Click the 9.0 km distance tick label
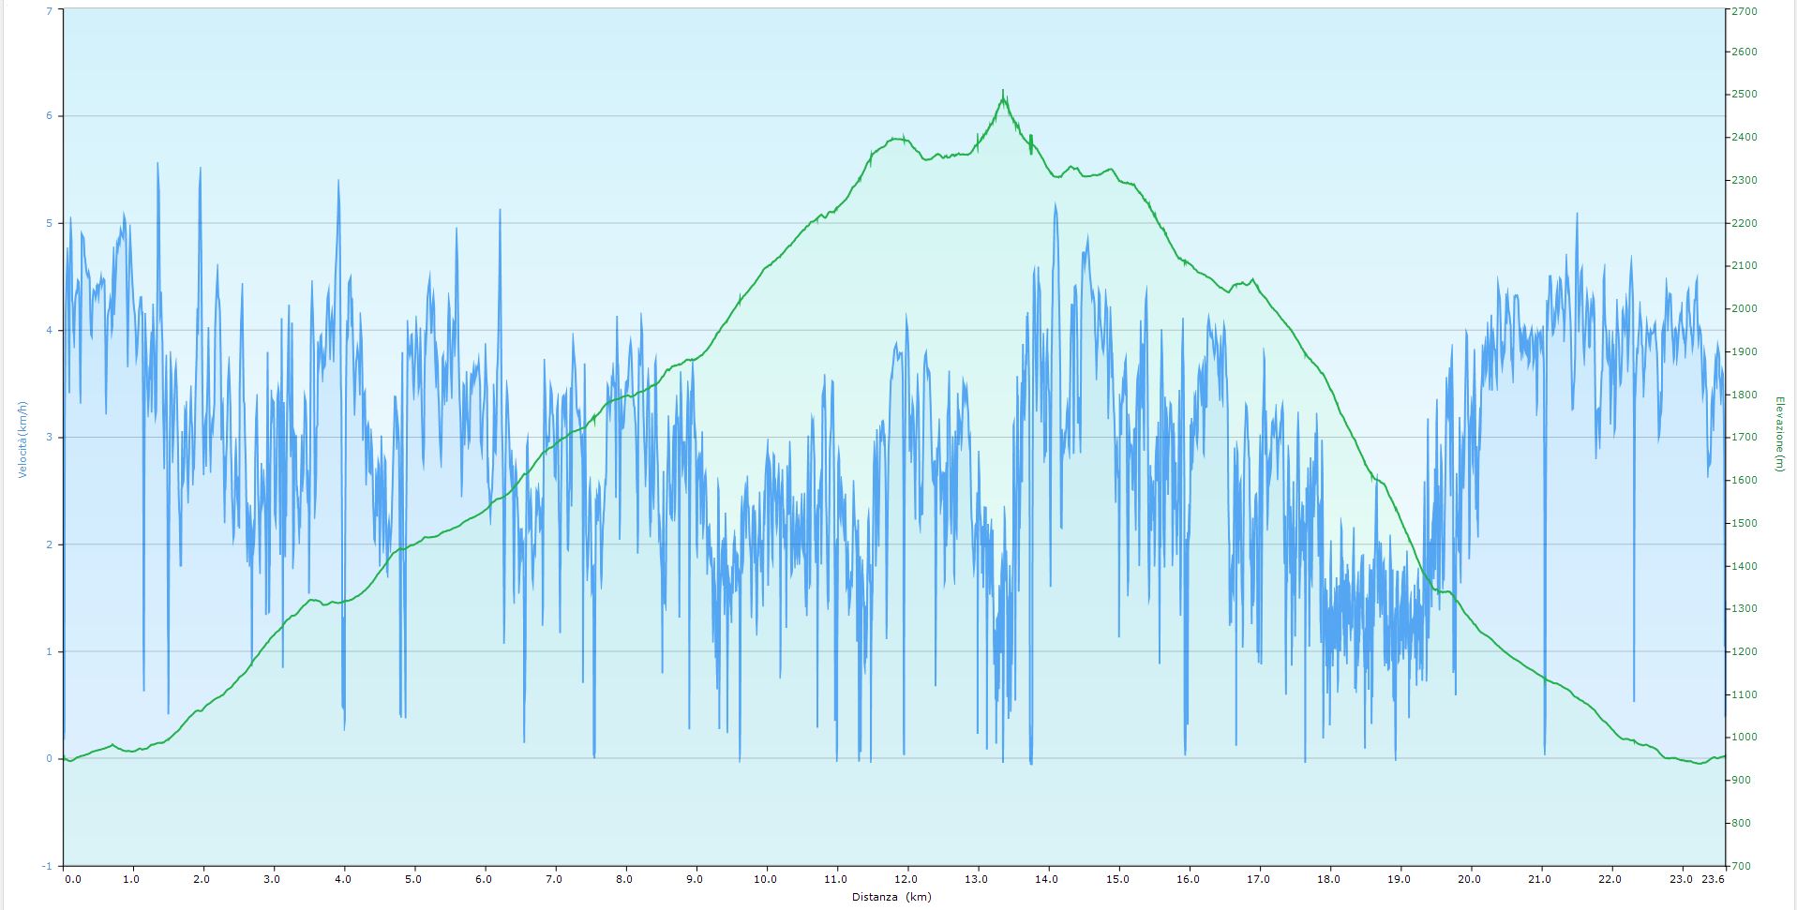Image resolution: width=1797 pixels, height=910 pixels. coord(695,879)
